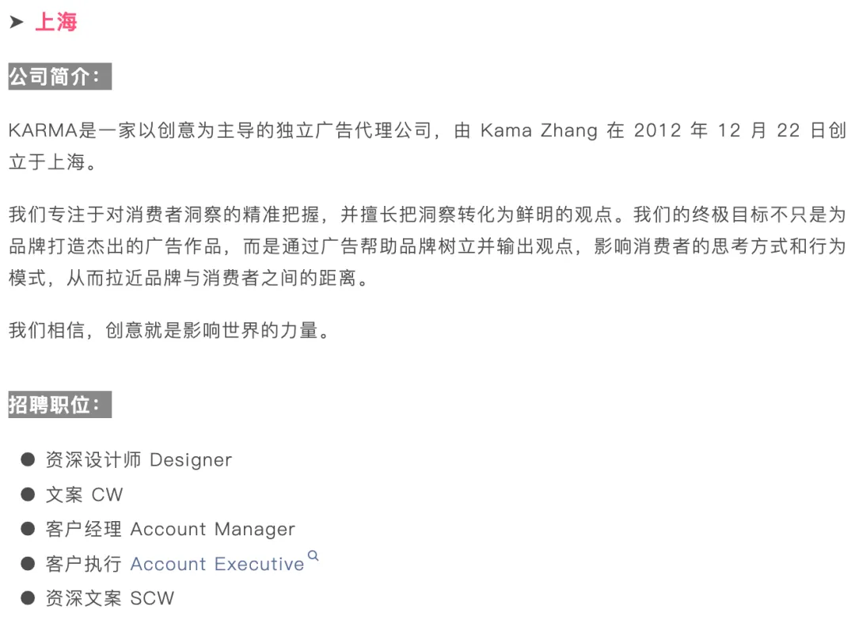Select the 客户经理 Account Manager text
This screenshot has width=855, height=624.
[170, 529]
